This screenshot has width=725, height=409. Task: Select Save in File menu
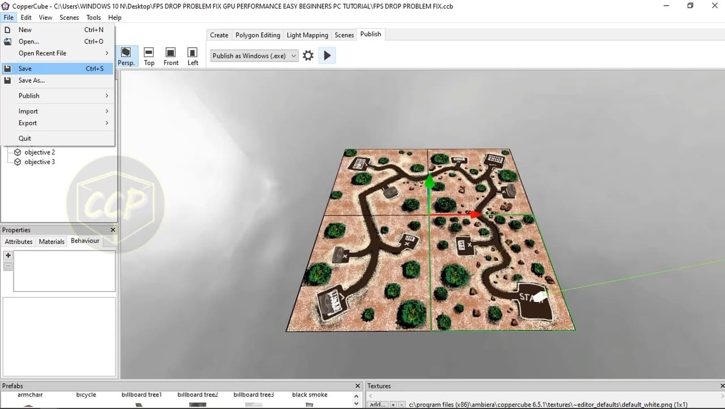point(57,68)
